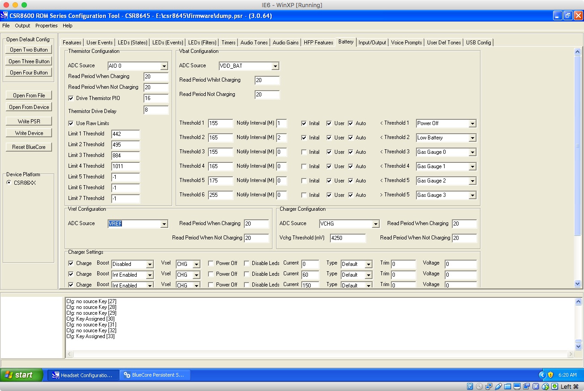Toggle the Drive Thermistor PIO checkbox
The height and width of the screenshot is (391, 584).
pyautogui.click(x=71, y=98)
